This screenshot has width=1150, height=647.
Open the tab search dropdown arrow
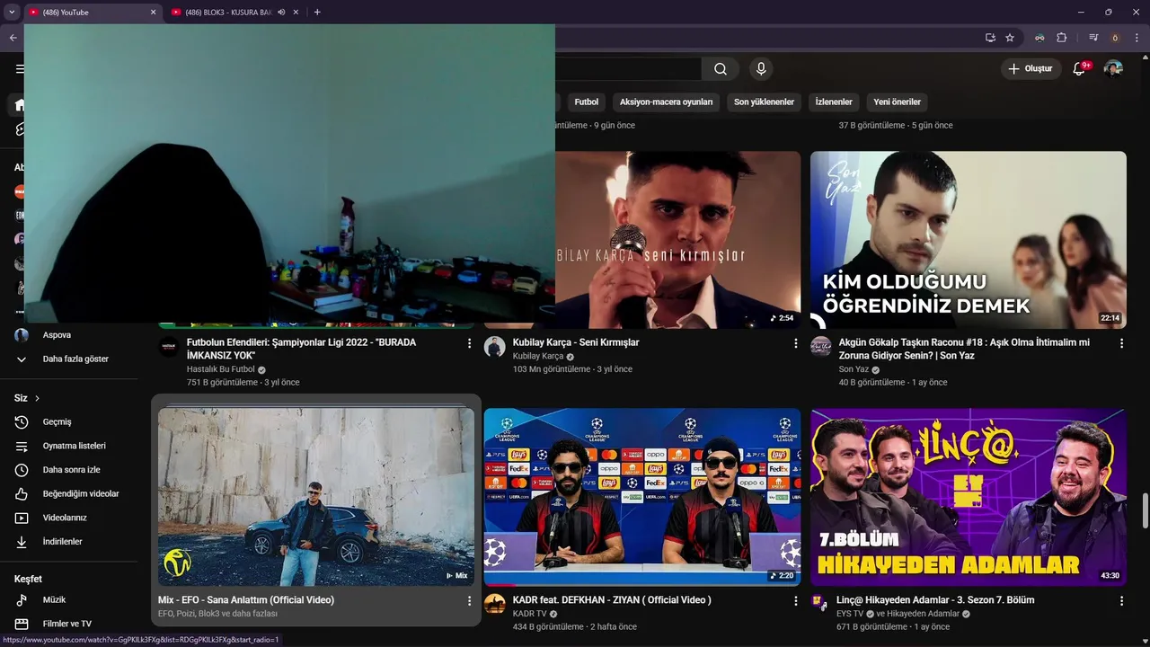pyautogui.click(x=12, y=13)
